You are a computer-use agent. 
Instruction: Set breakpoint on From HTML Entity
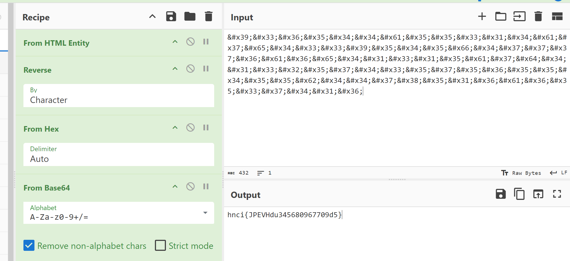(206, 42)
